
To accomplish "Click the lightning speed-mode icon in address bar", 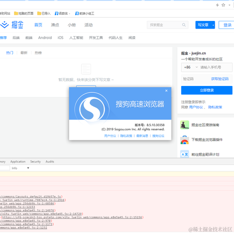I will [x=217, y=5].
